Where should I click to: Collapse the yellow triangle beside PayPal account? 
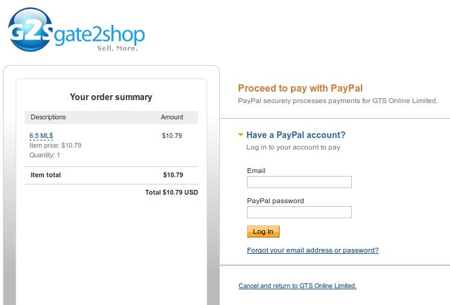(x=241, y=135)
